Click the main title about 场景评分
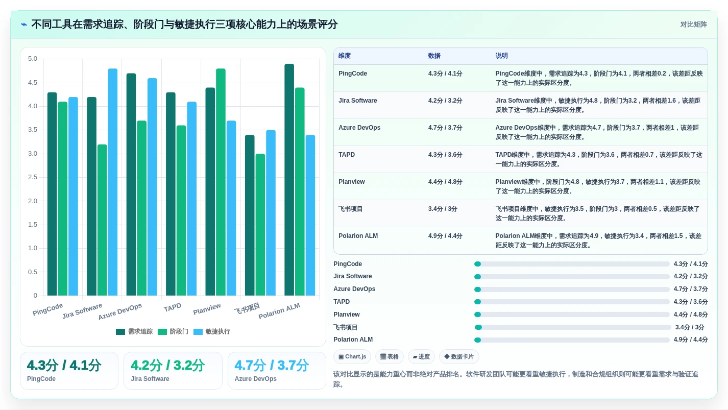728x410 pixels. tap(184, 25)
